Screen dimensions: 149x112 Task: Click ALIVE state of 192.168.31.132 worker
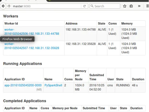102,44
